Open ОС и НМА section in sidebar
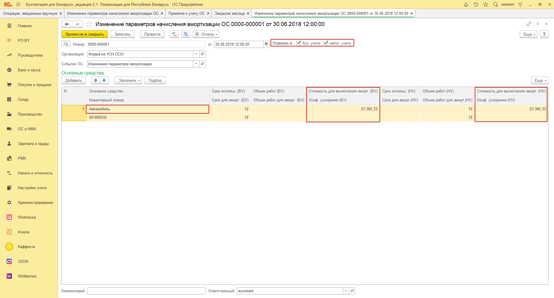Viewport: 554px width, 298px height. click(27, 129)
